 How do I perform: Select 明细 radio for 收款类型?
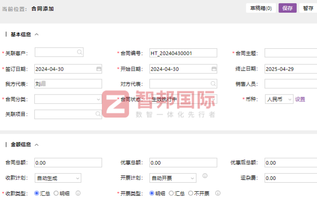click(x=56, y=193)
